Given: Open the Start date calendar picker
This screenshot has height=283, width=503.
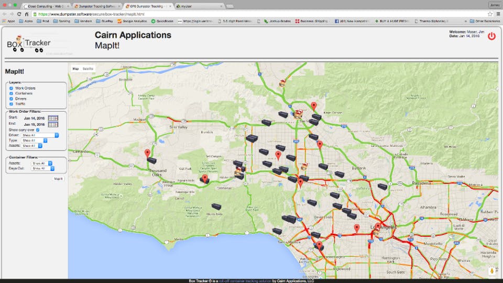Looking at the screenshot, I should pos(53,118).
